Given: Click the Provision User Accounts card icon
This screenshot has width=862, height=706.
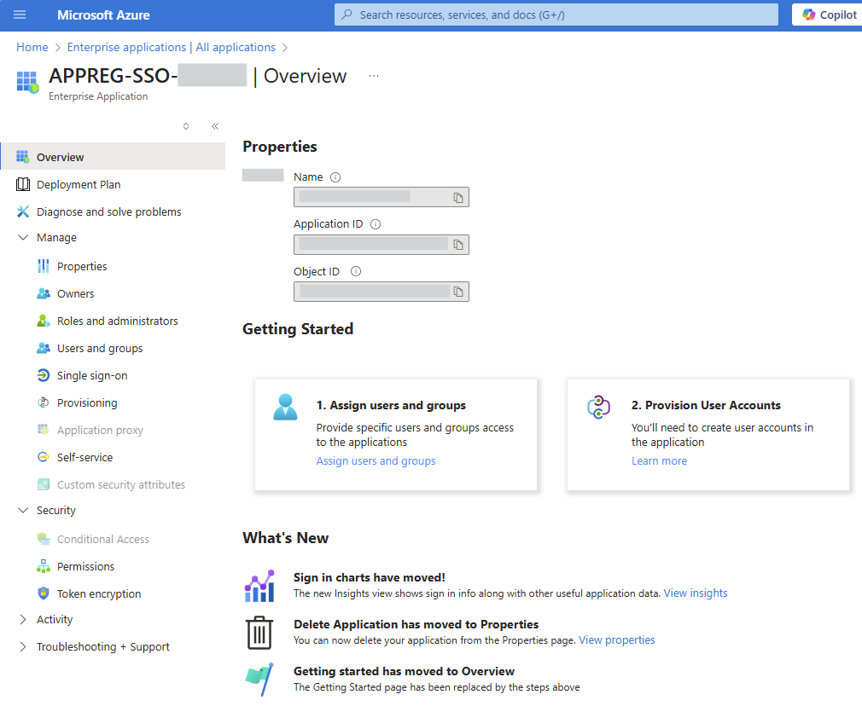Looking at the screenshot, I should coord(598,407).
